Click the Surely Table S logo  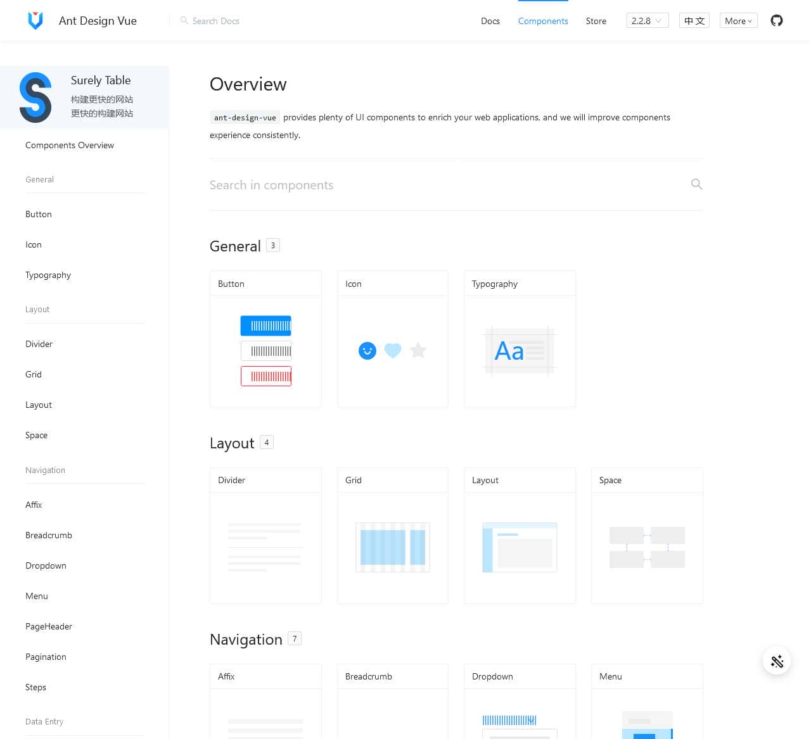[x=35, y=98]
